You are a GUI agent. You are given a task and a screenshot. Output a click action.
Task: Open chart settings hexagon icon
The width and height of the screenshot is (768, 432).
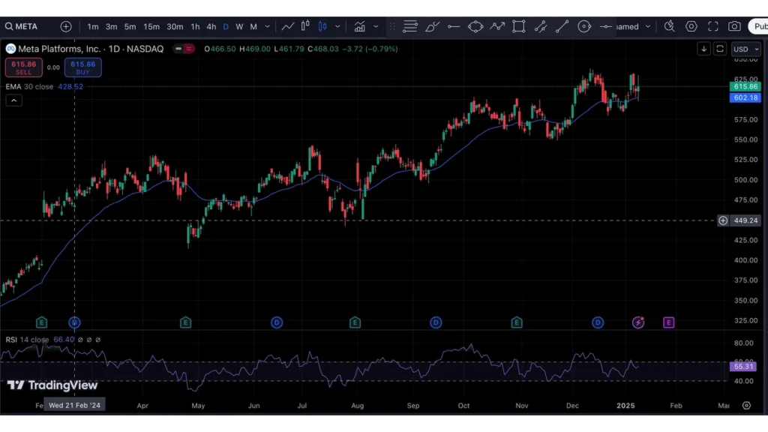point(691,26)
